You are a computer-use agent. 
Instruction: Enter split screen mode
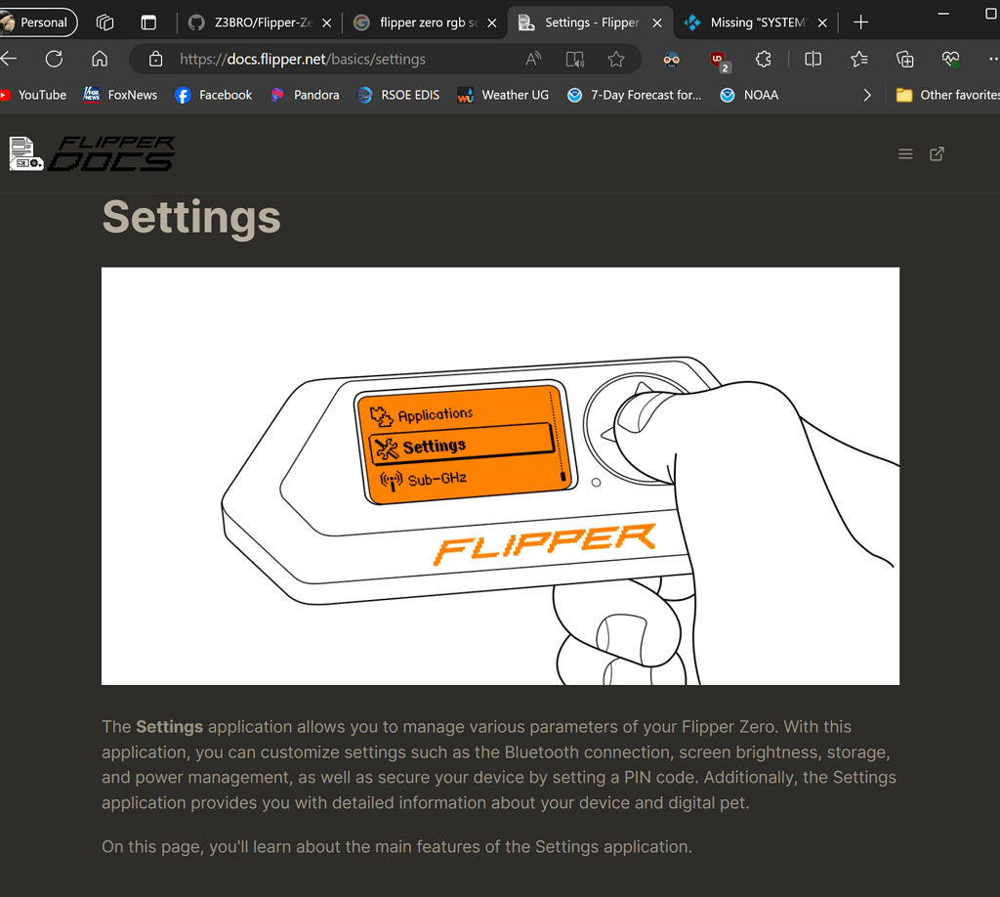(812, 59)
